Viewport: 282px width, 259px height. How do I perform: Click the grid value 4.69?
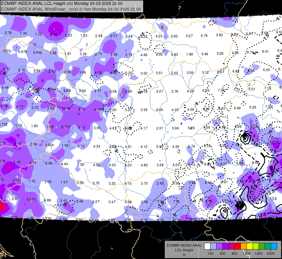[128, 202]
